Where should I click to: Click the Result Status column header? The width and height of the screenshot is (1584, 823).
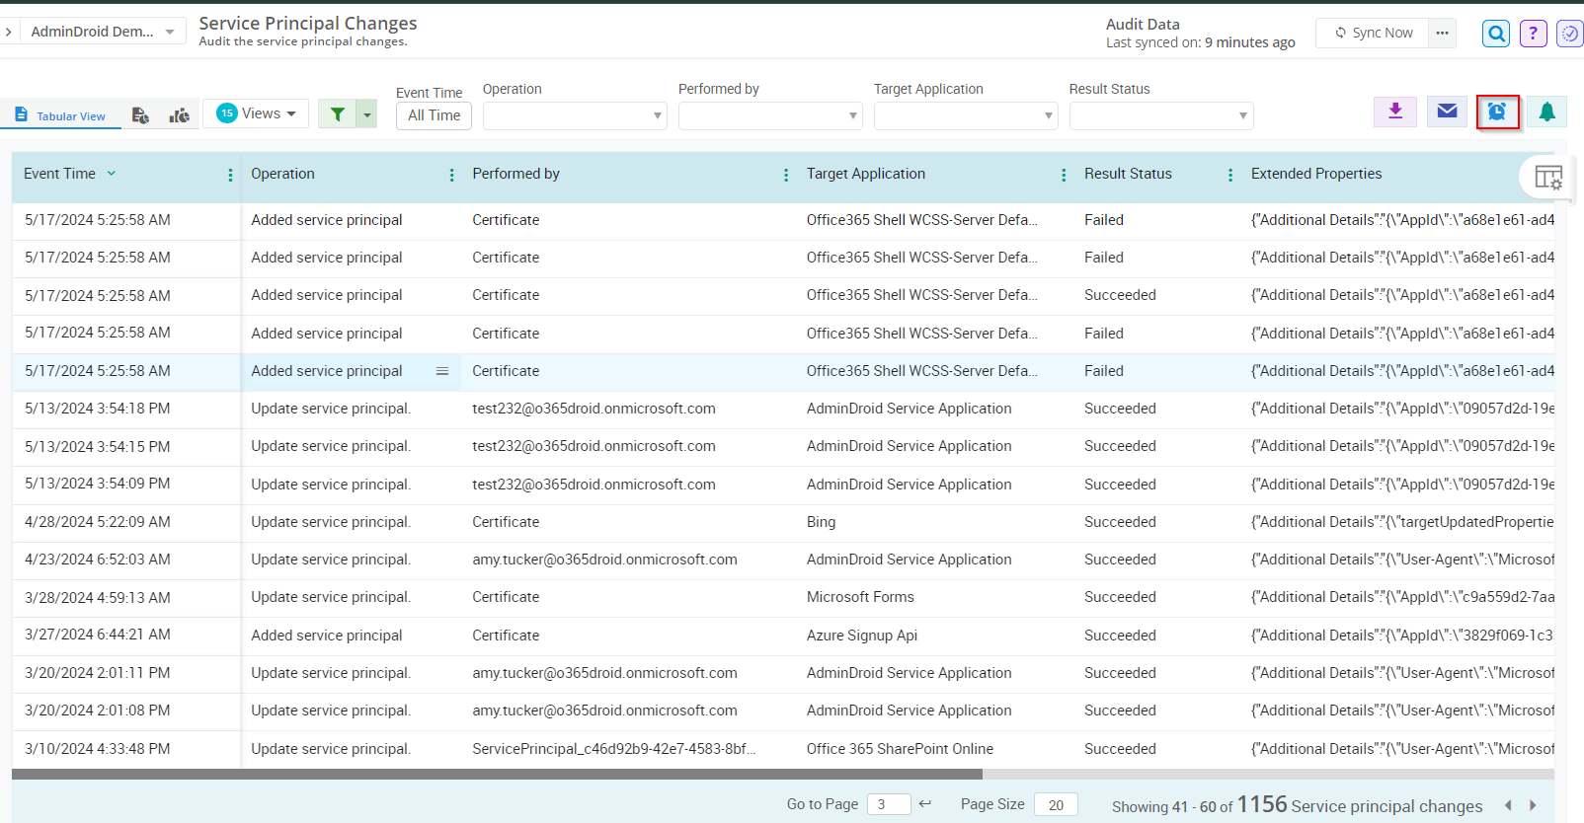pyautogui.click(x=1128, y=174)
